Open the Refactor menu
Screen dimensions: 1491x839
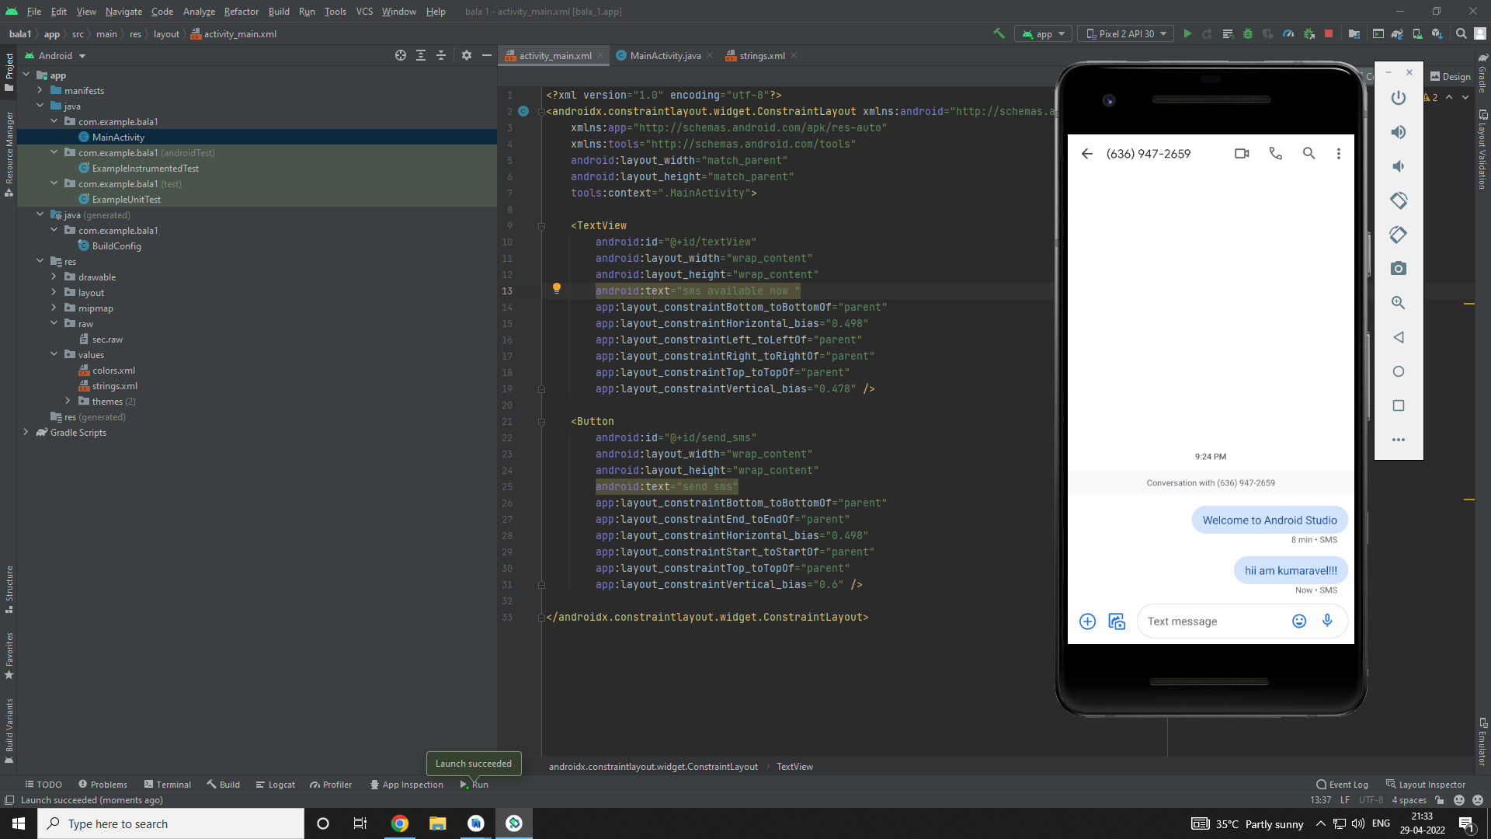pos(241,12)
